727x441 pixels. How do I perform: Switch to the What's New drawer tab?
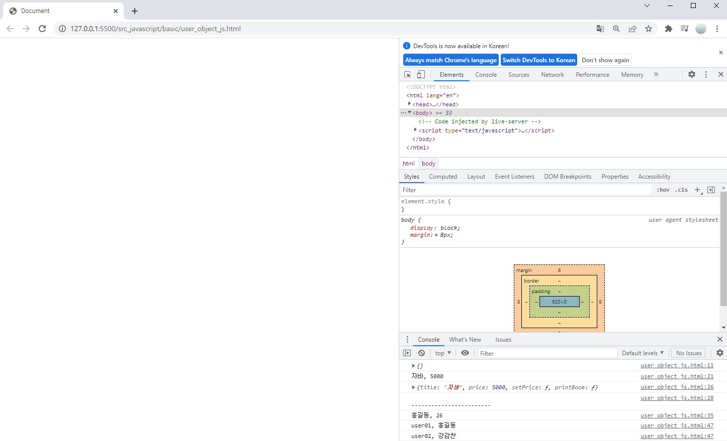pyautogui.click(x=465, y=340)
